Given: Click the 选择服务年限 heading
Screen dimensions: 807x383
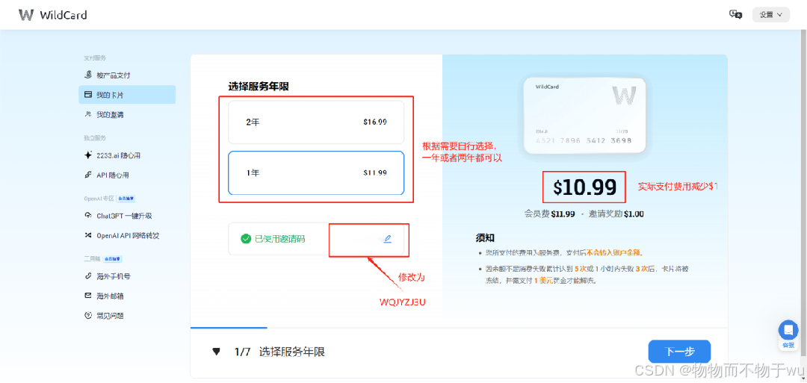Looking at the screenshot, I should (259, 87).
